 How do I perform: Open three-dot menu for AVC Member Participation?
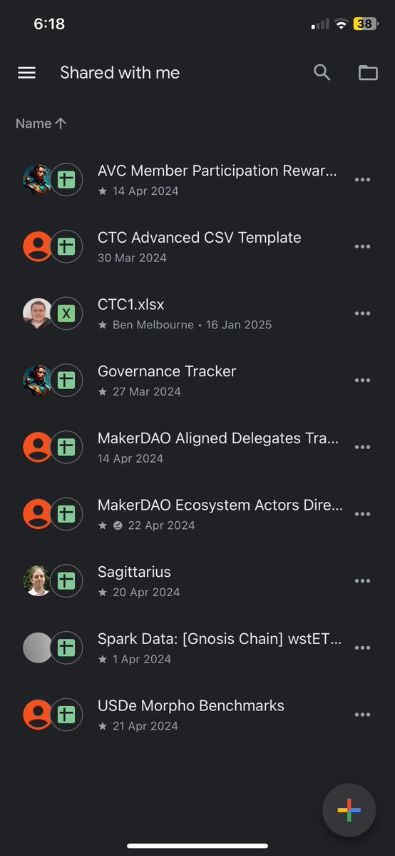(x=363, y=180)
